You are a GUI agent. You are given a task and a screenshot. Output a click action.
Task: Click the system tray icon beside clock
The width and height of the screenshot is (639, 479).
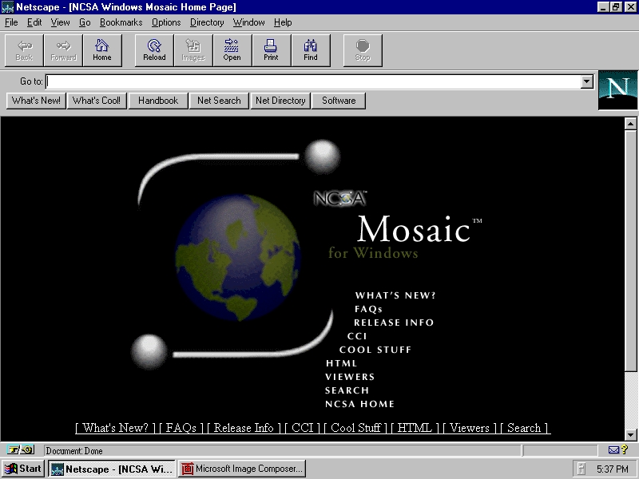(581, 469)
